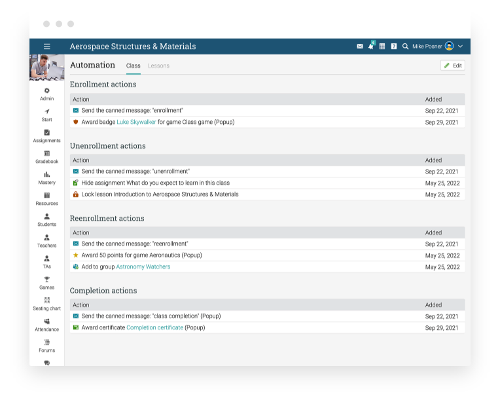The image size is (500, 402).
Task: Click 'Award 50 points for game Aeronautics' row
Action: pos(267,255)
